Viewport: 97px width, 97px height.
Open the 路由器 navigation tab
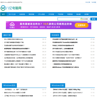pyautogui.click(x=78, y=14)
